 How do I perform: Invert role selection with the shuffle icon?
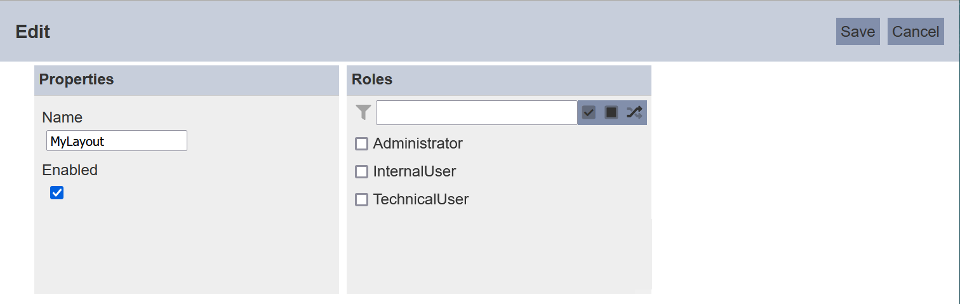pyautogui.click(x=634, y=112)
